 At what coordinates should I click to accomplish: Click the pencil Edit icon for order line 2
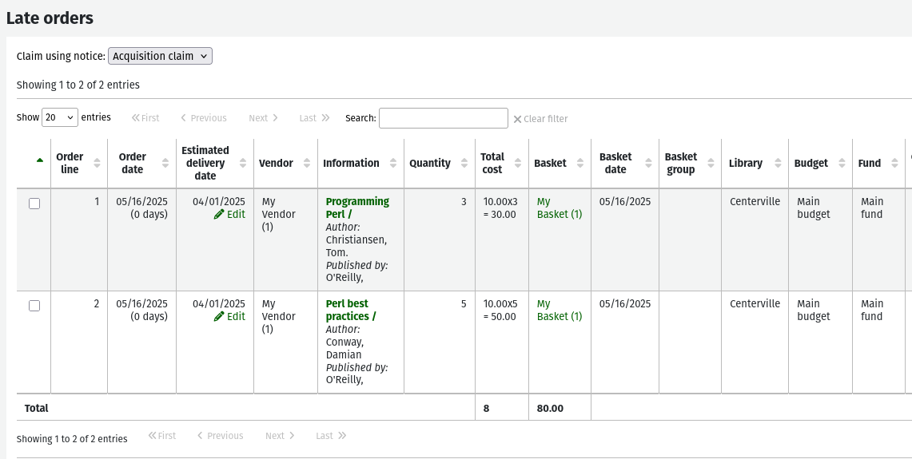[x=219, y=317]
